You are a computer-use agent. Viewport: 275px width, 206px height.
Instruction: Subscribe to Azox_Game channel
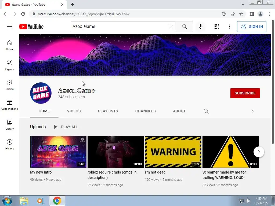(x=245, y=93)
